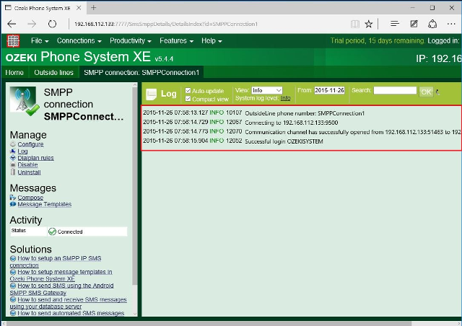Screen dimensions: 462x326
Task: Click the browser share icon
Action: [x=432, y=24]
